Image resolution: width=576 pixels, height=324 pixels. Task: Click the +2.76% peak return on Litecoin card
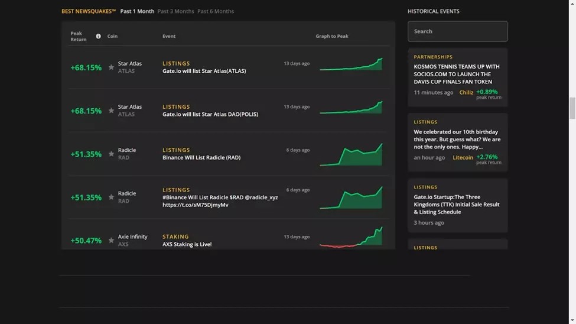click(487, 157)
